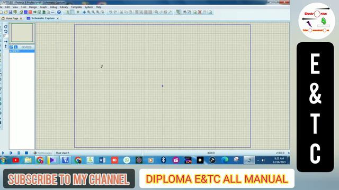Click the overview preview thumbnail
Viewport: 339px width, 190px height.
coord(22,33)
